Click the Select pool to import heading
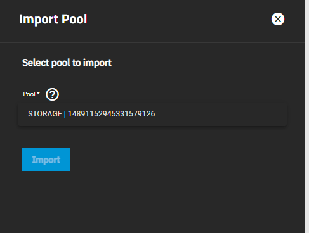This screenshot has width=309, height=233. pyautogui.click(x=67, y=63)
